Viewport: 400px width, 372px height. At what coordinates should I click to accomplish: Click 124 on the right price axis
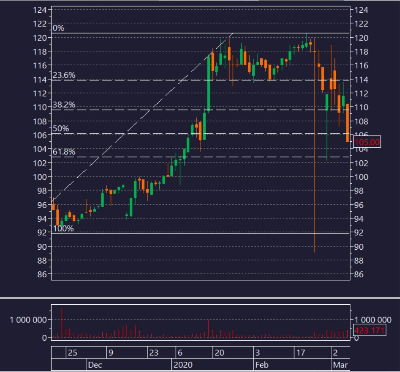(361, 10)
